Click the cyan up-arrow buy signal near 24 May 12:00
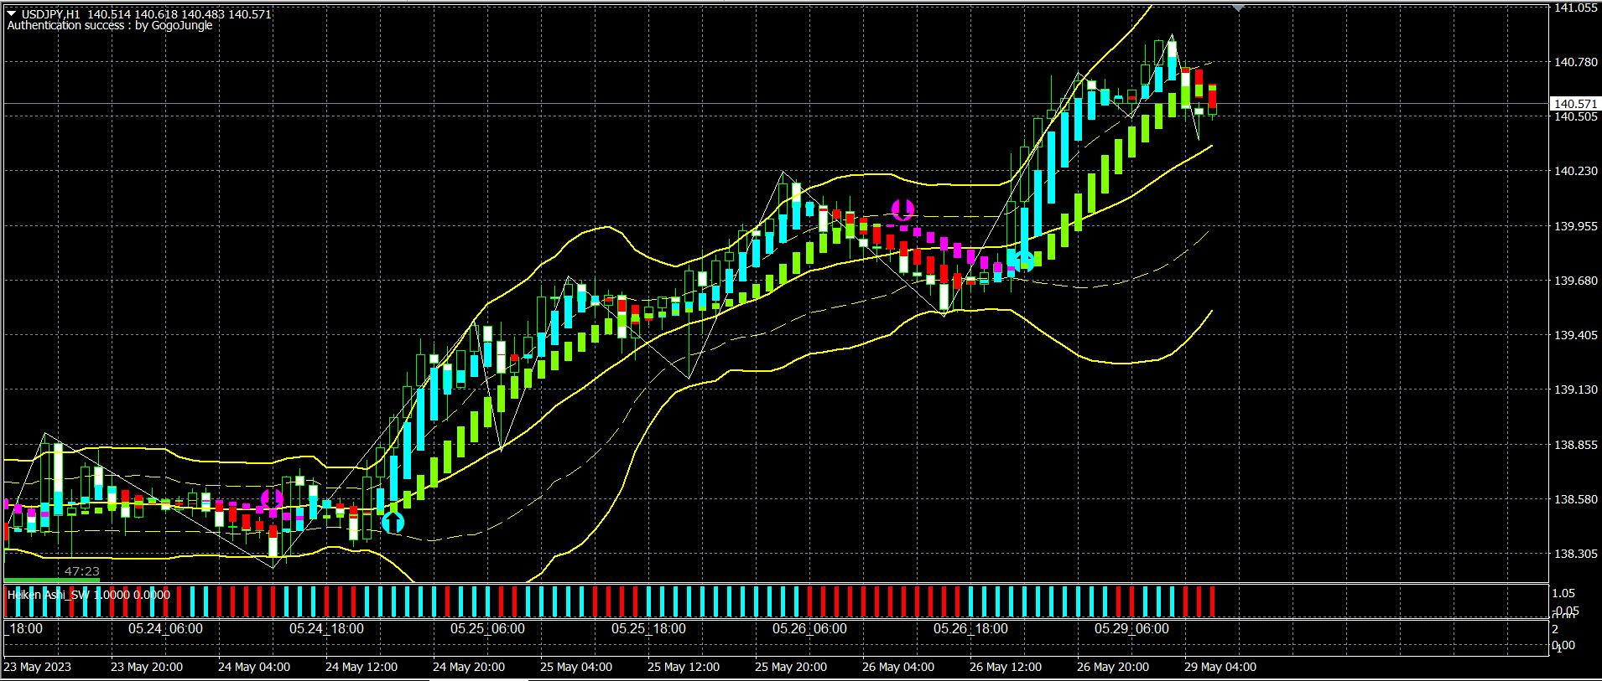 [x=393, y=523]
